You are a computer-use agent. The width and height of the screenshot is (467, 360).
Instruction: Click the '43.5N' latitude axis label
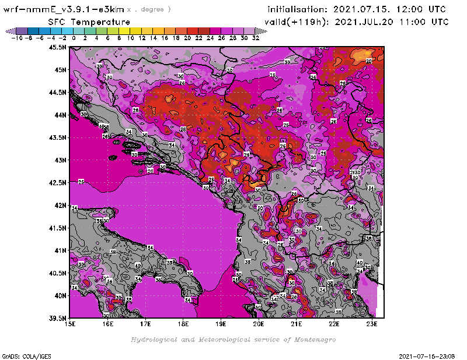(x=58, y=137)
